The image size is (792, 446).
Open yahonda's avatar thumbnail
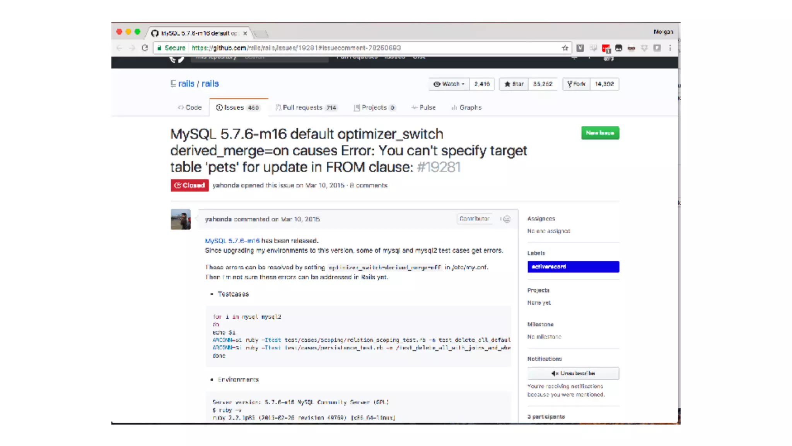(x=181, y=219)
